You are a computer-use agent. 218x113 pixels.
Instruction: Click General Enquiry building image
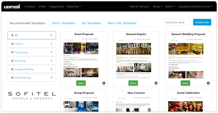coord(134,49)
